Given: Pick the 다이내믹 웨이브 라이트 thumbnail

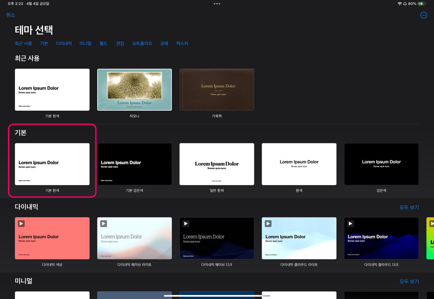Looking at the screenshot, I should [134, 238].
